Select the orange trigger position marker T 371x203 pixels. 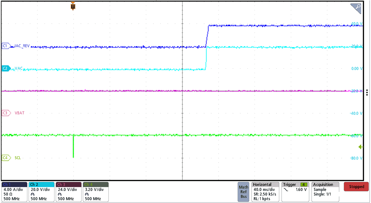(73, 6)
